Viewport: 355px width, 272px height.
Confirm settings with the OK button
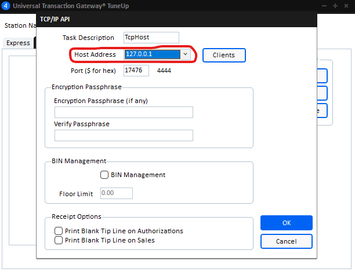click(x=286, y=223)
